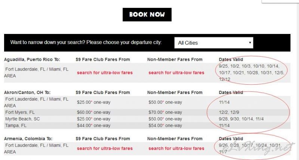Image resolution: width=299 pixels, height=160 pixels.
Task: Select the $25.00 Myrtle Beach club fare
Action: (x=94, y=119)
